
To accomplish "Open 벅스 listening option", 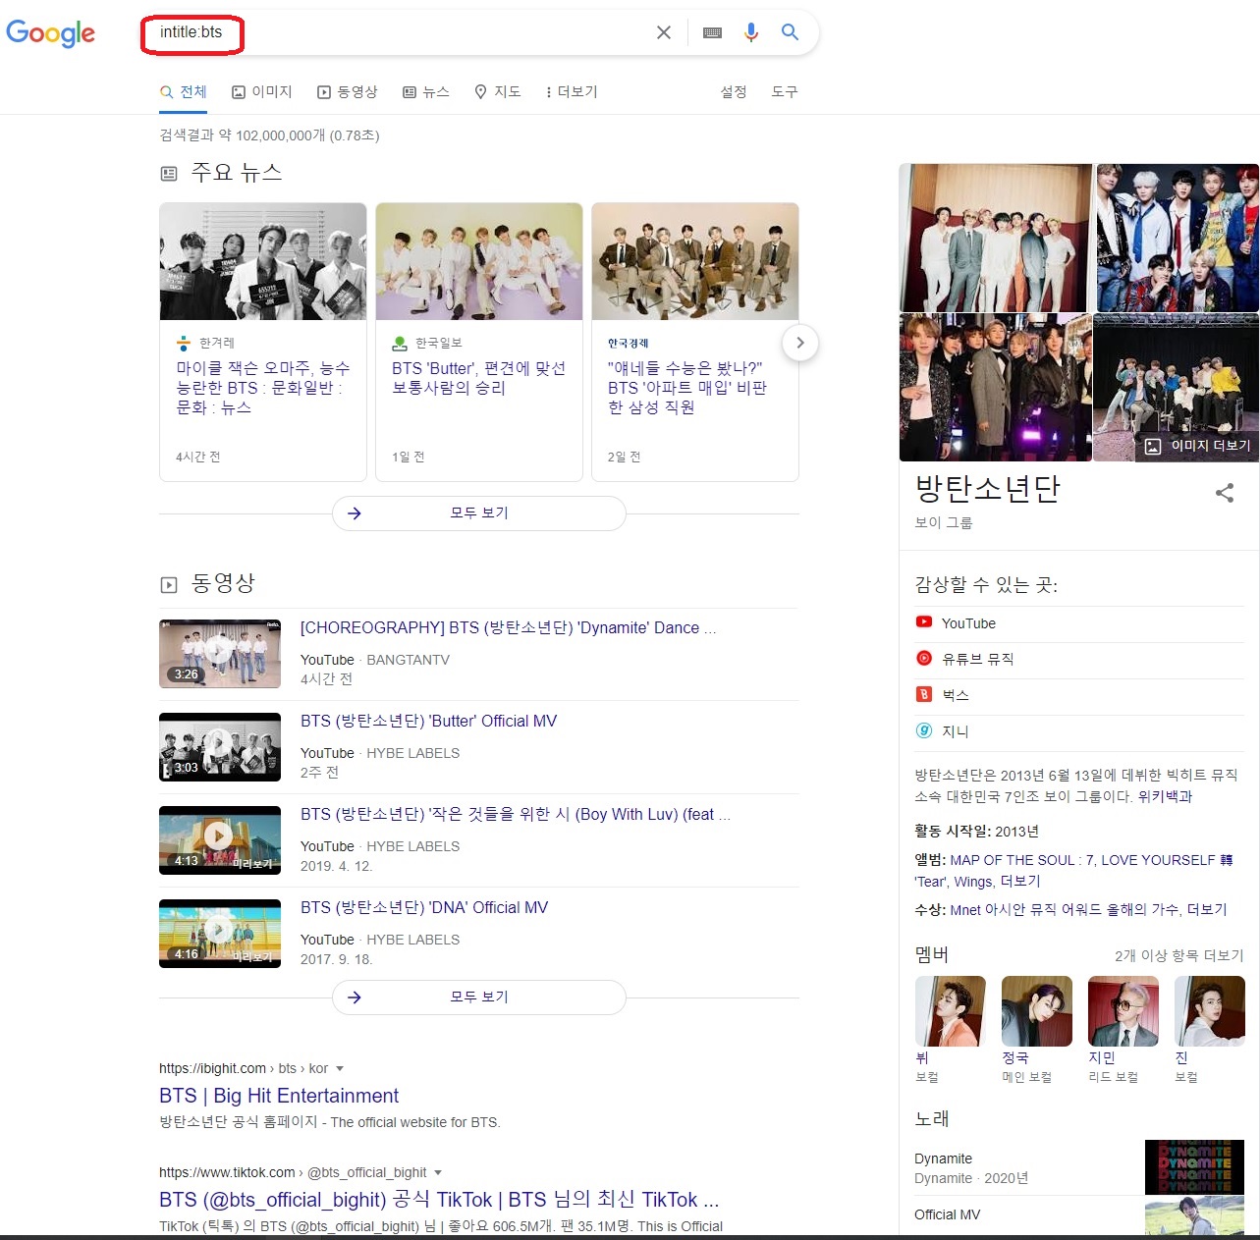I will pyautogui.click(x=1079, y=695).
